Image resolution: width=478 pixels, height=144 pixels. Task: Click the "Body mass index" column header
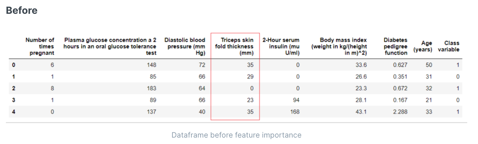click(x=339, y=47)
